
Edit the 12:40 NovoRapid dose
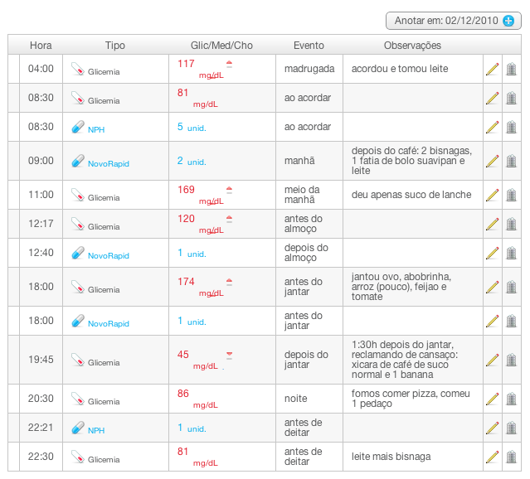click(492, 253)
